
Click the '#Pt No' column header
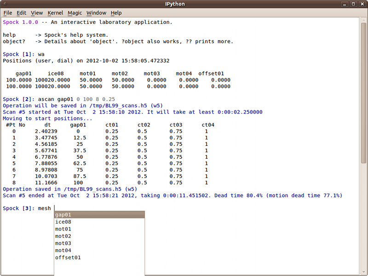coord(16,125)
